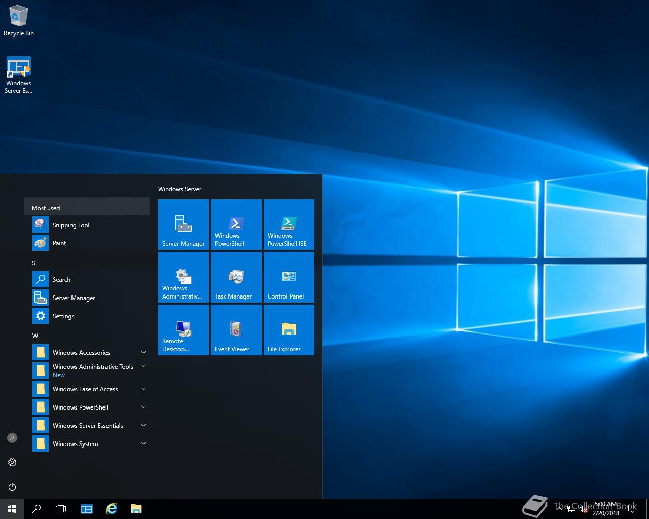The width and height of the screenshot is (649, 519).
Task: Expand the Windows Ease of Access chevron
Action: [143, 389]
